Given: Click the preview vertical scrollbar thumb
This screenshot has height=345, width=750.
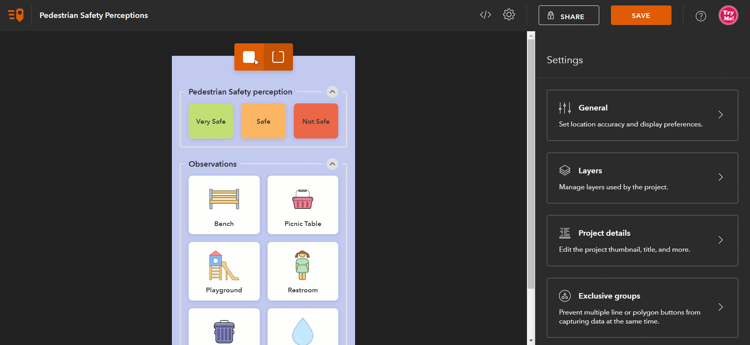Looking at the screenshot, I should coord(531,164).
